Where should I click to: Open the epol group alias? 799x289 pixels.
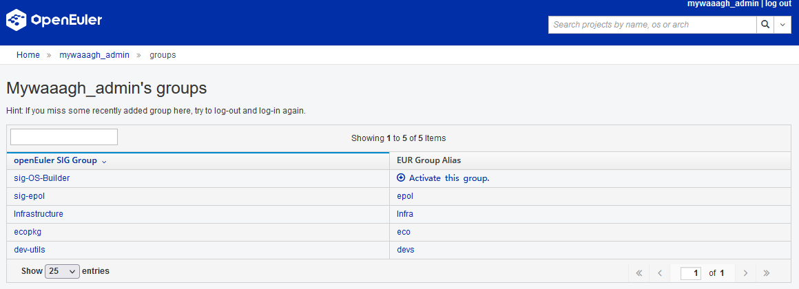tap(405, 196)
